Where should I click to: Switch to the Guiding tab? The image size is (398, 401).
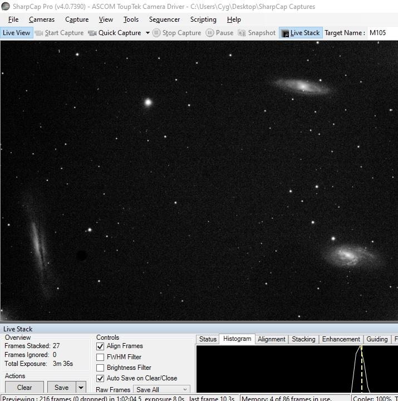click(x=377, y=339)
